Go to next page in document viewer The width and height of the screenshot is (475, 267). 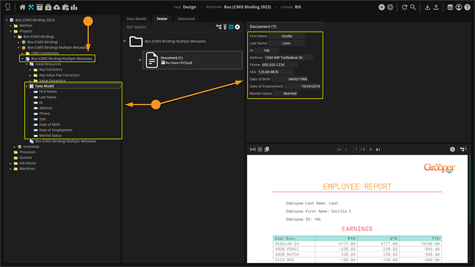click(x=370, y=149)
